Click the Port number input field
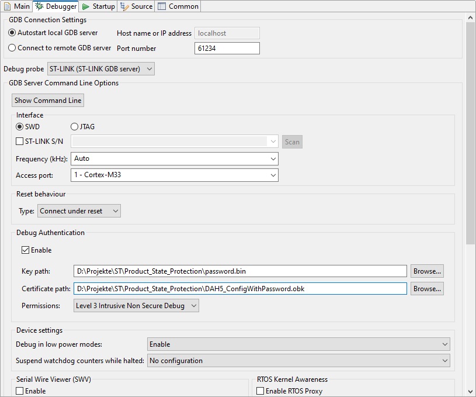 click(227, 48)
